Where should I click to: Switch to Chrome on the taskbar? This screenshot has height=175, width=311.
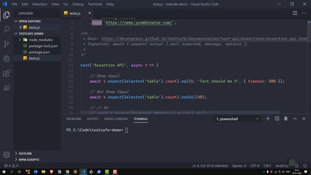(x=68, y=172)
